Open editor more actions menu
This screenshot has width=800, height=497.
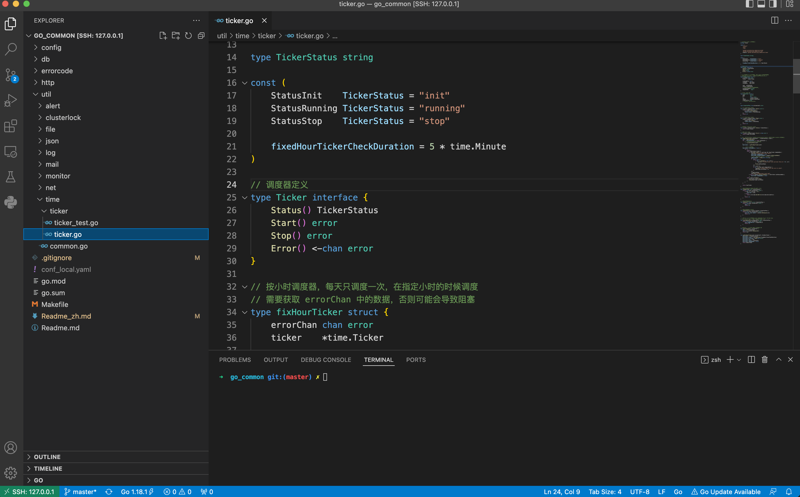coord(788,20)
